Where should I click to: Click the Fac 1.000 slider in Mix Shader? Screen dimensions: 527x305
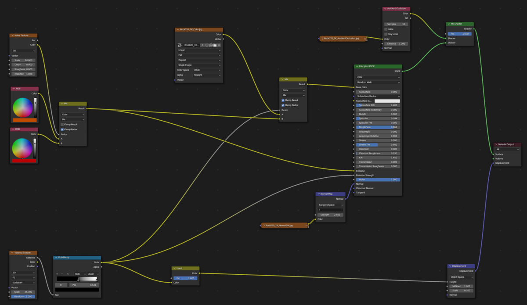pyautogui.click(x=460, y=34)
